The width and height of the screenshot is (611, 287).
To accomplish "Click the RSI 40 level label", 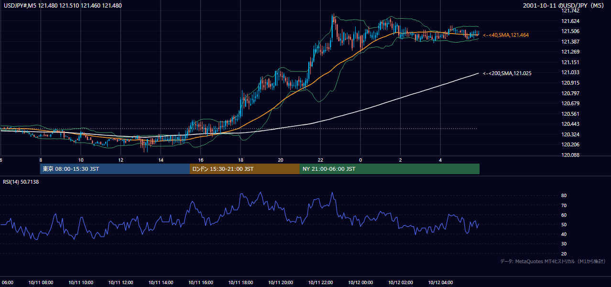I will [x=564, y=234].
